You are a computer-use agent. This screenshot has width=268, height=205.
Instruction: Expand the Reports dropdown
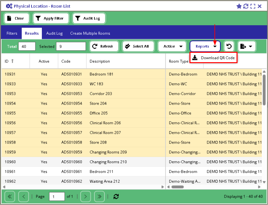(x=205, y=46)
